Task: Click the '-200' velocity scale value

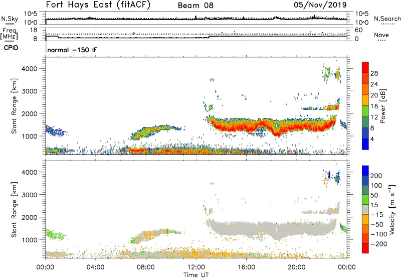Action: click(x=379, y=244)
